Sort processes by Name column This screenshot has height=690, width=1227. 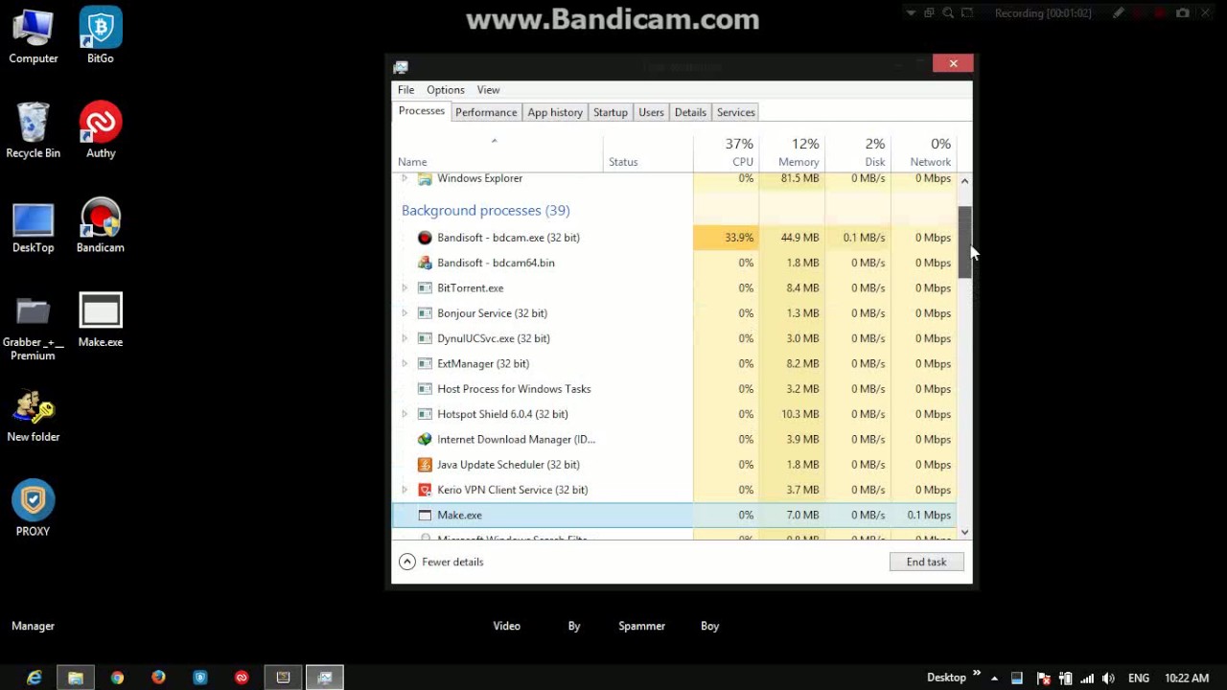pos(498,153)
